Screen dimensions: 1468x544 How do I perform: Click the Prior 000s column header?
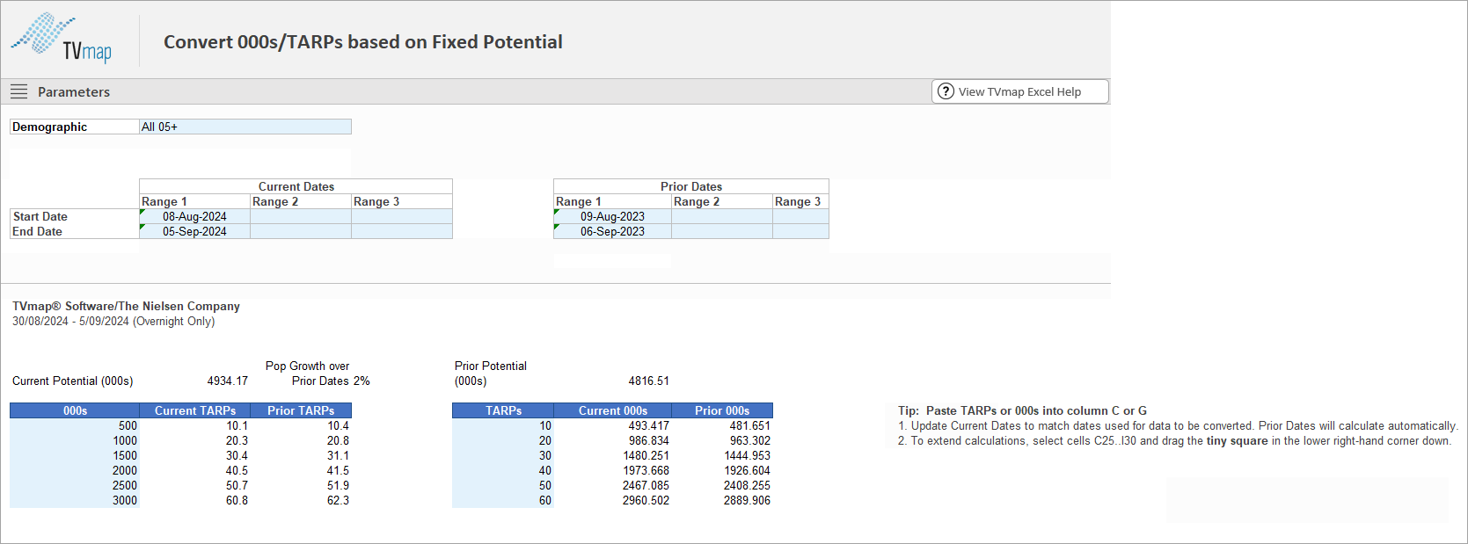click(x=722, y=410)
